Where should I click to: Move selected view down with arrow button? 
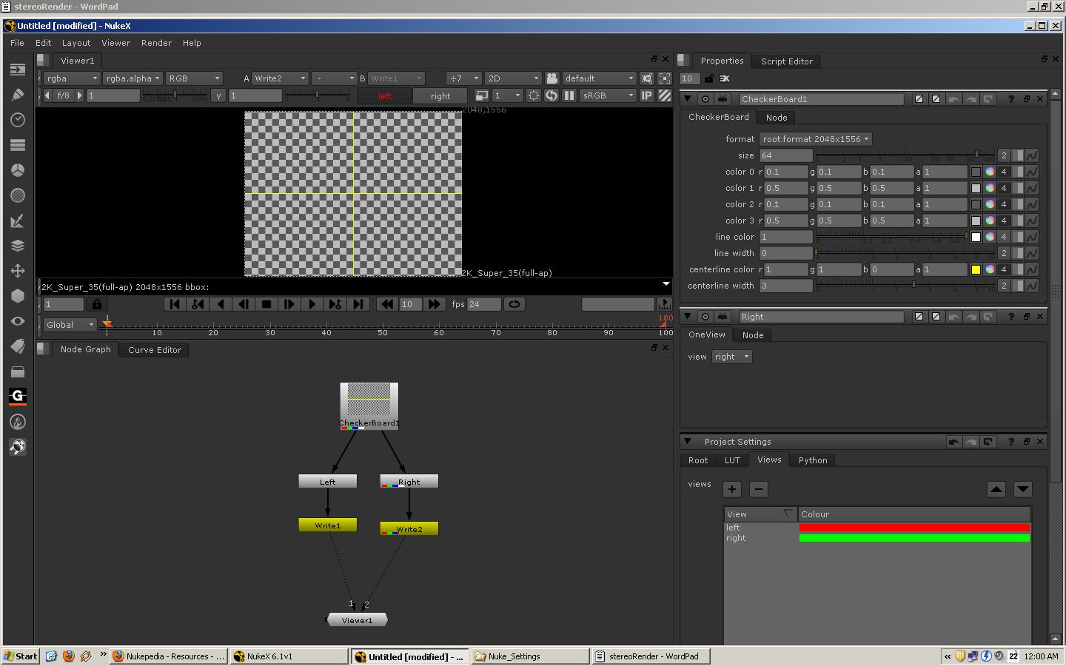[1023, 489]
